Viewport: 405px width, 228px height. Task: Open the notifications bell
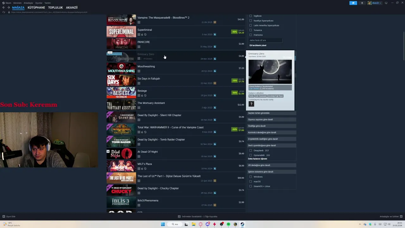pos(362,3)
